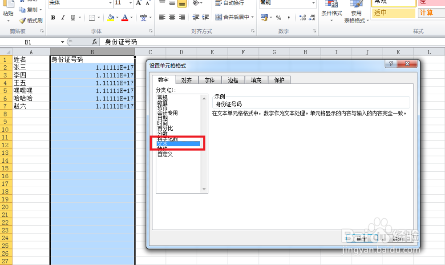Switch to the 字体 (Font) tab
This screenshot has height=265, width=445.
click(210, 80)
